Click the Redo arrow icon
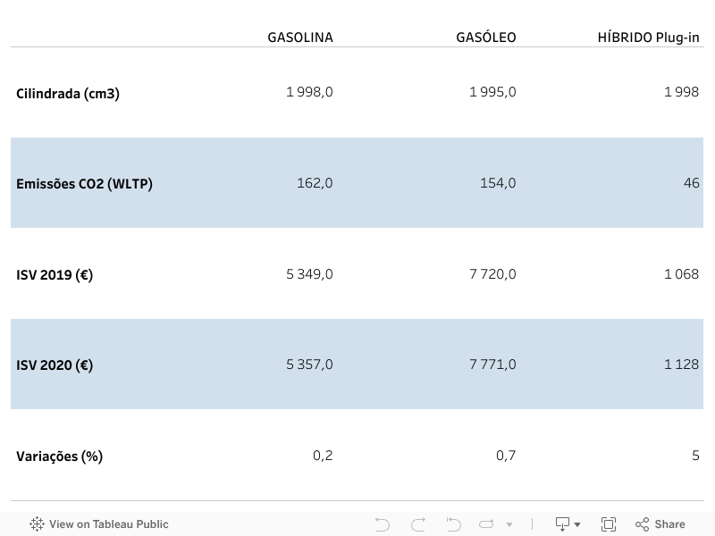The image size is (715, 536). click(418, 524)
